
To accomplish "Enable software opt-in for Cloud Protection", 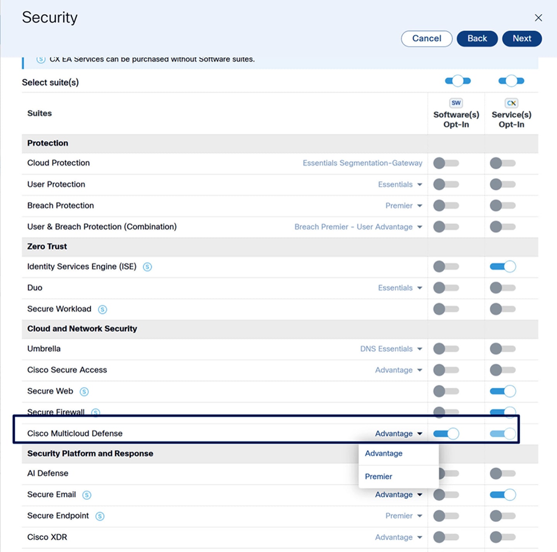I will [x=446, y=163].
